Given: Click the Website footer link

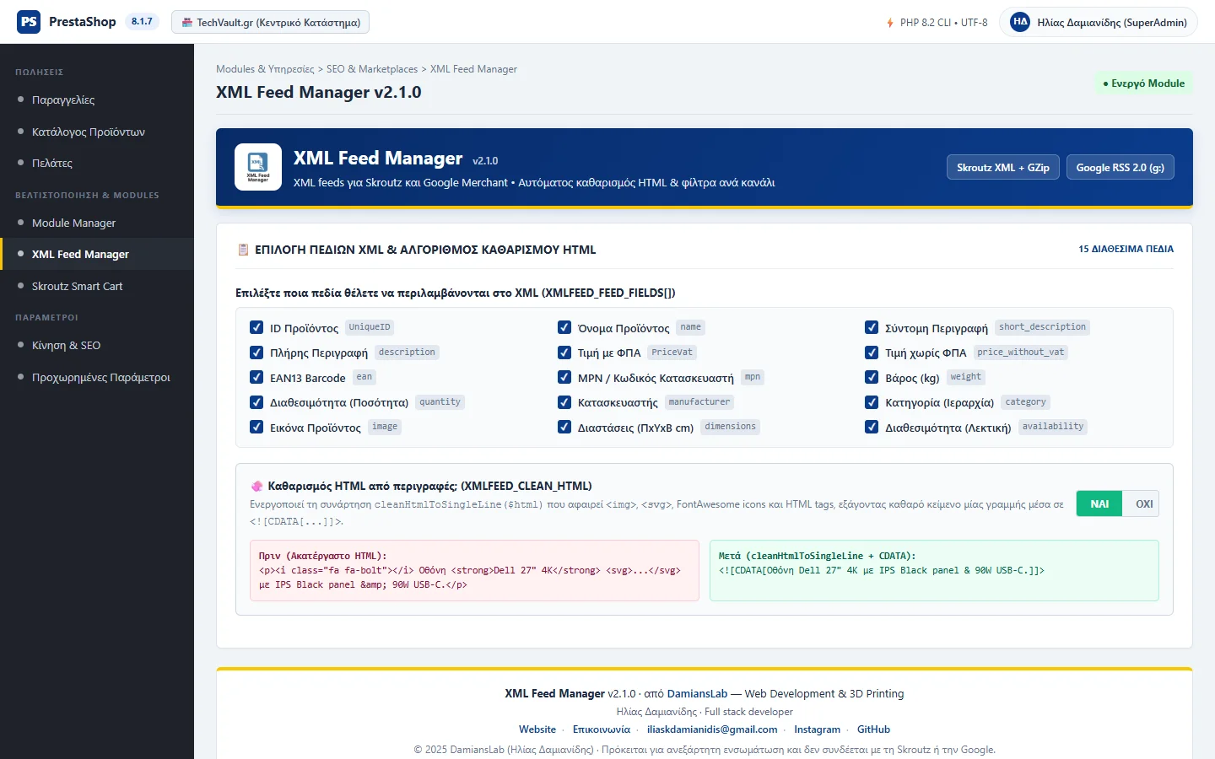Looking at the screenshot, I should tap(537, 729).
